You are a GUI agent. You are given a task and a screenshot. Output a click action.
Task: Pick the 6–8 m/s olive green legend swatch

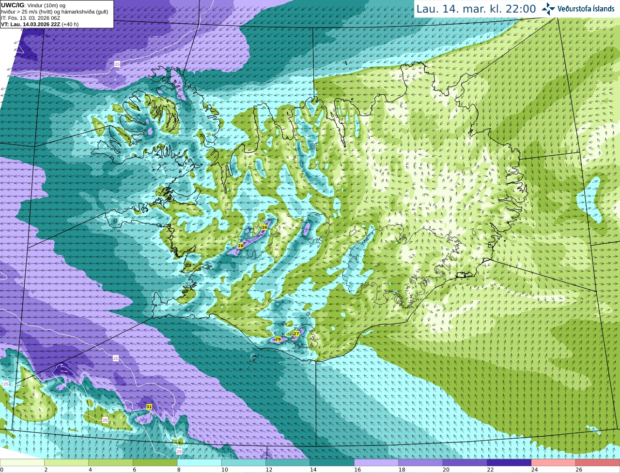[155, 462]
